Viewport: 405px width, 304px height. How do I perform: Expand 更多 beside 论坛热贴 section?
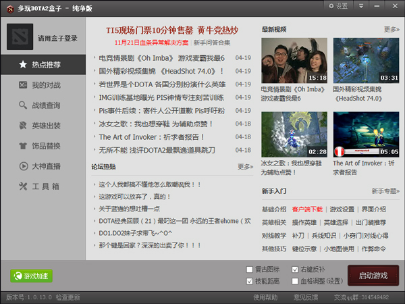coord(245,167)
